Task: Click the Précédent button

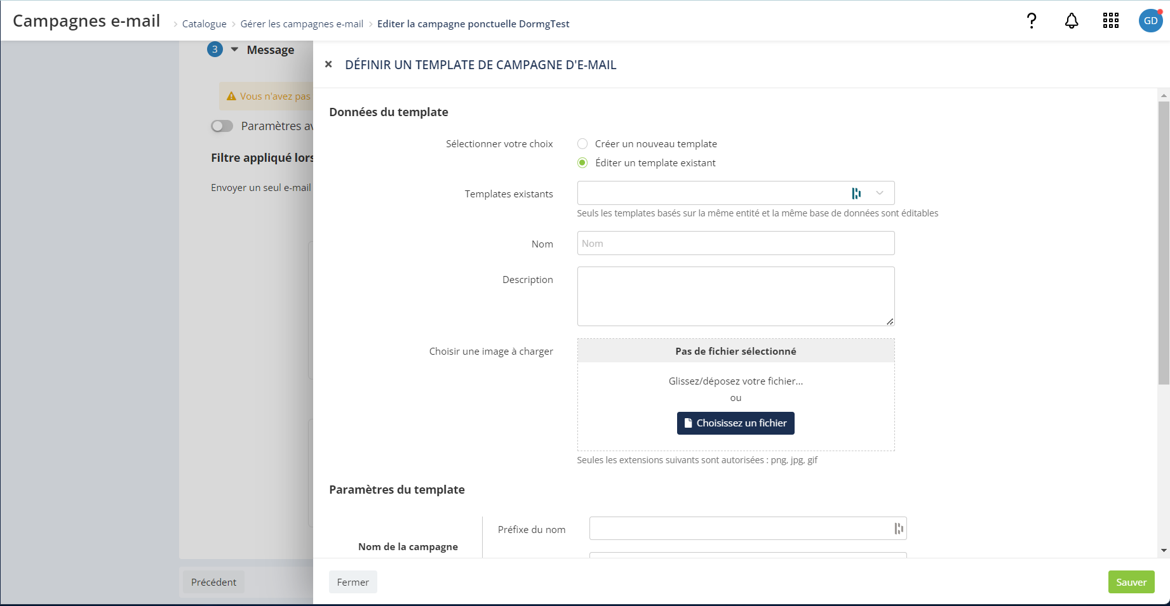Action: 213,582
